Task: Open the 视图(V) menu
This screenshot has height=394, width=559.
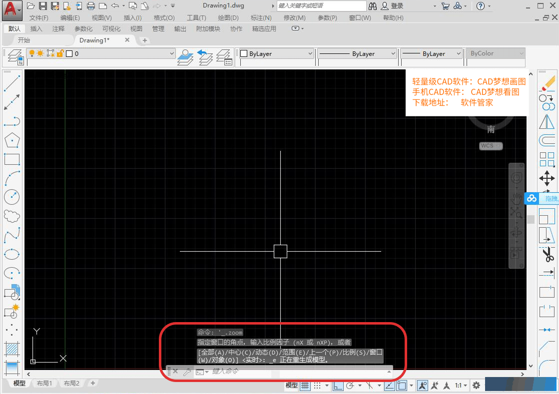Action: click(101, 18)
